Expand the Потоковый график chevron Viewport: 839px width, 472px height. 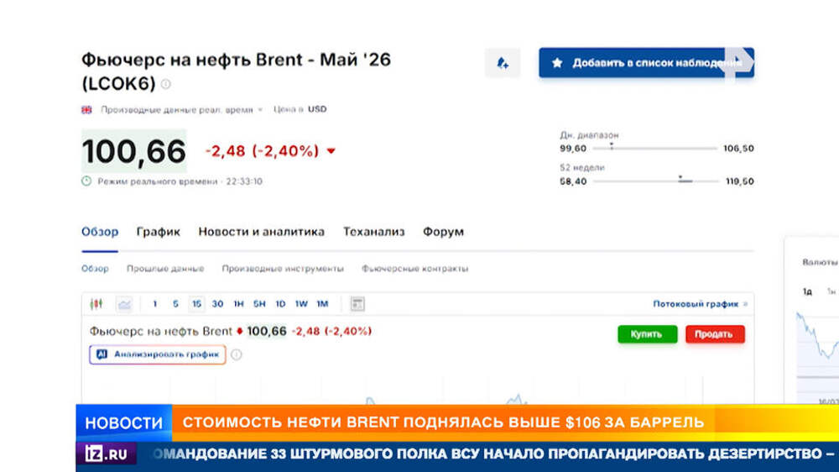(x=745, y=304)
